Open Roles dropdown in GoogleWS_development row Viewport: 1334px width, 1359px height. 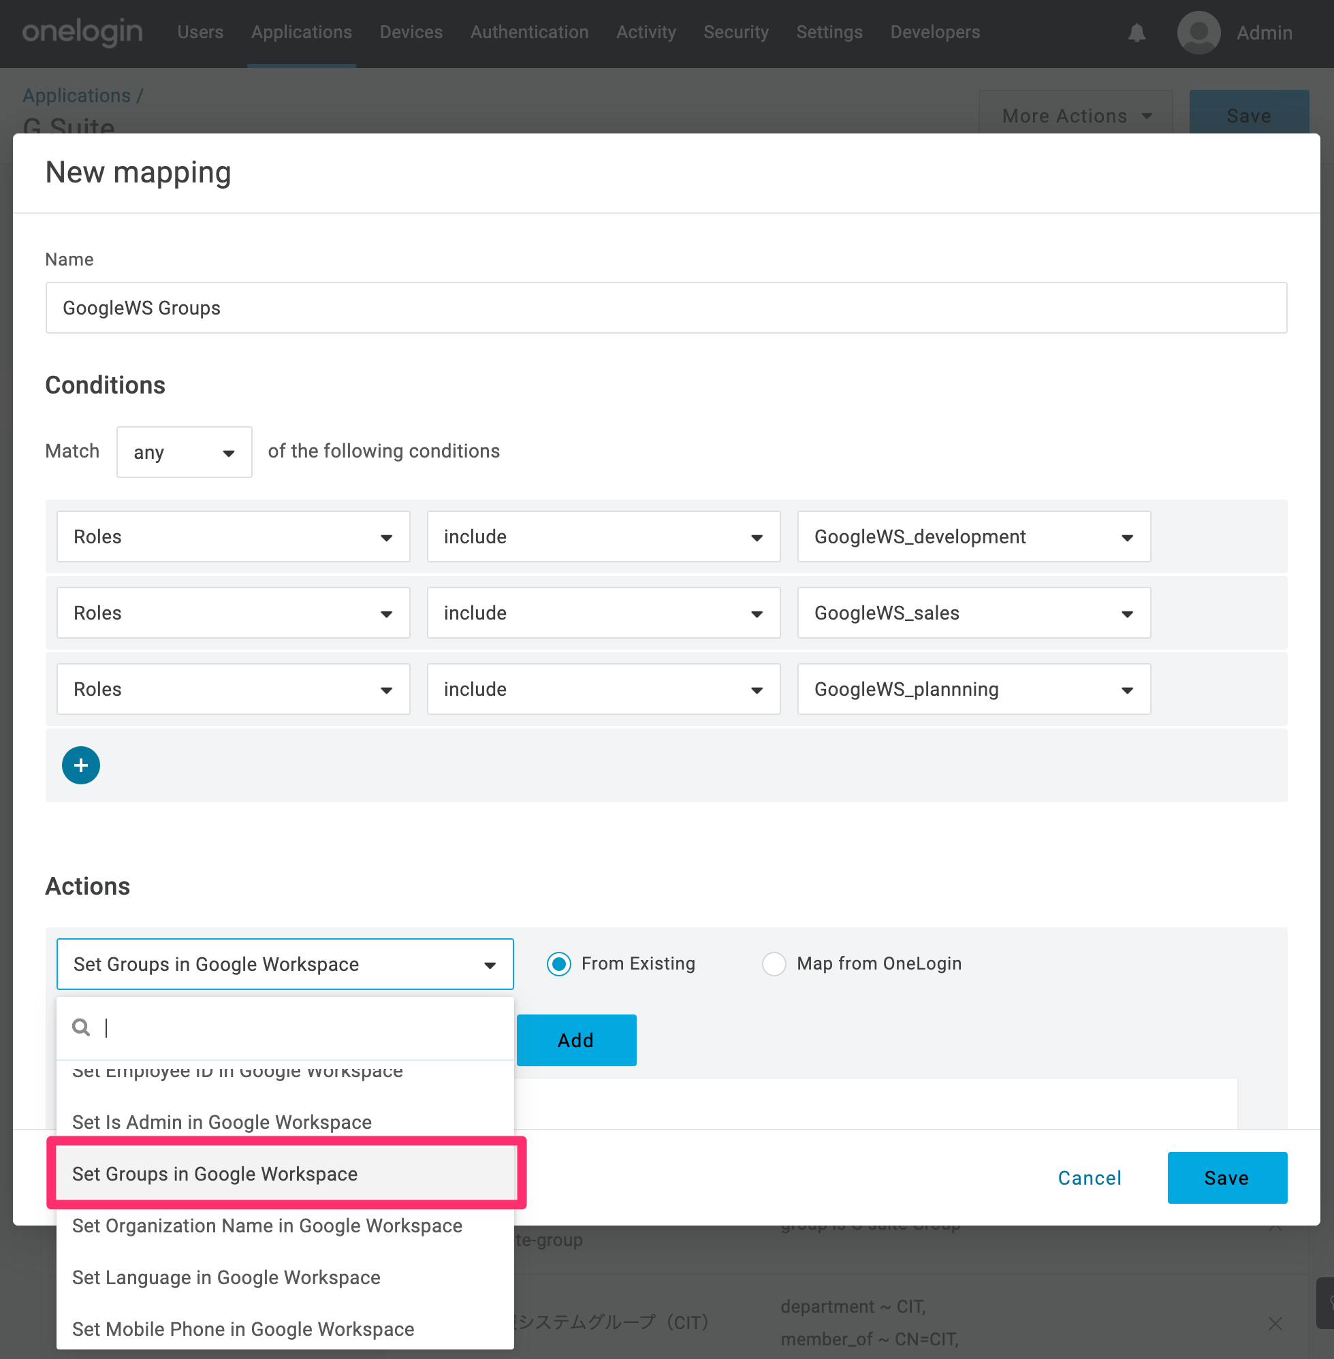[234, 537]
